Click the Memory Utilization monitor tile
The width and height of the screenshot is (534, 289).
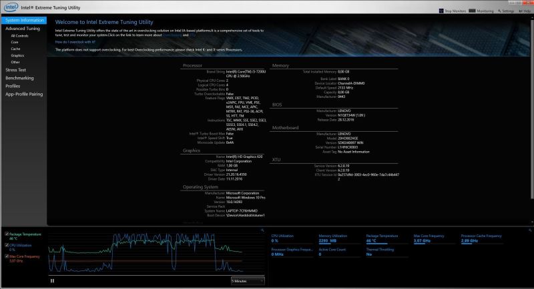[339, 238]
